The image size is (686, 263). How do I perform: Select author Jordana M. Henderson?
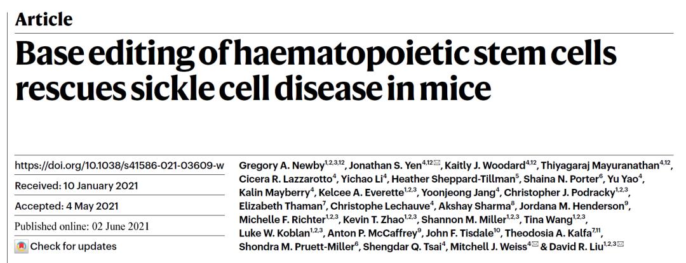click(x=574, y=207)
